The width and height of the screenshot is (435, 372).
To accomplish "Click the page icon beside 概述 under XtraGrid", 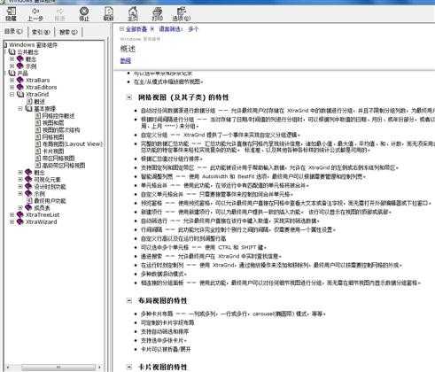I will (29, 101).
